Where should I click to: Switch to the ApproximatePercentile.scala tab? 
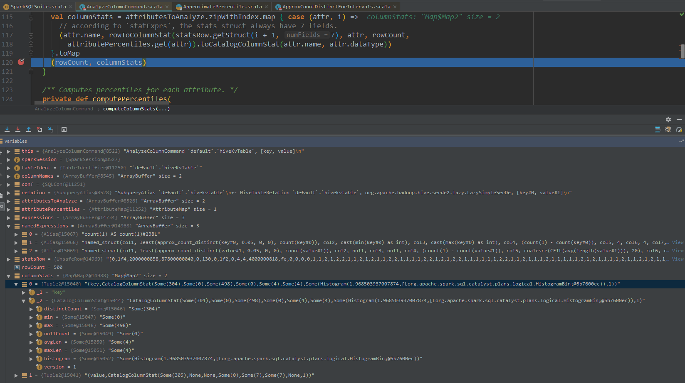click(x=223, y=7)
